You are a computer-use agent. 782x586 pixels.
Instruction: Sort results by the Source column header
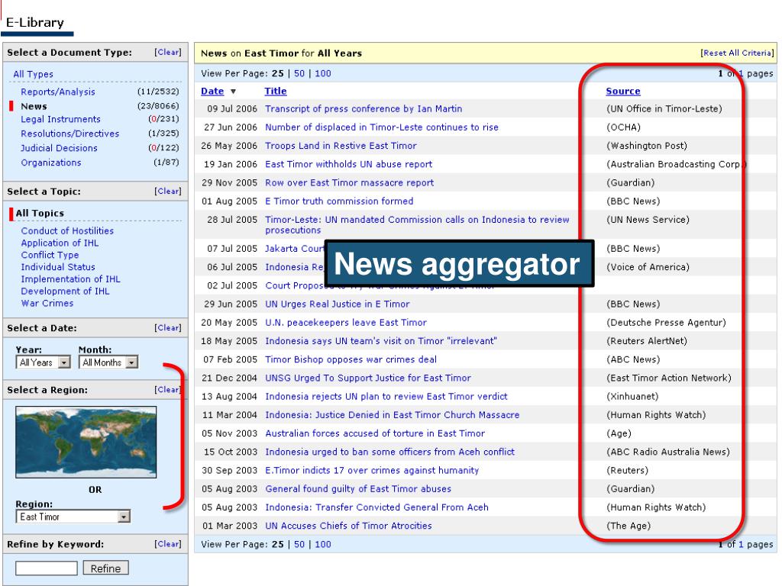pyautogui.click(x=622, y=92)
